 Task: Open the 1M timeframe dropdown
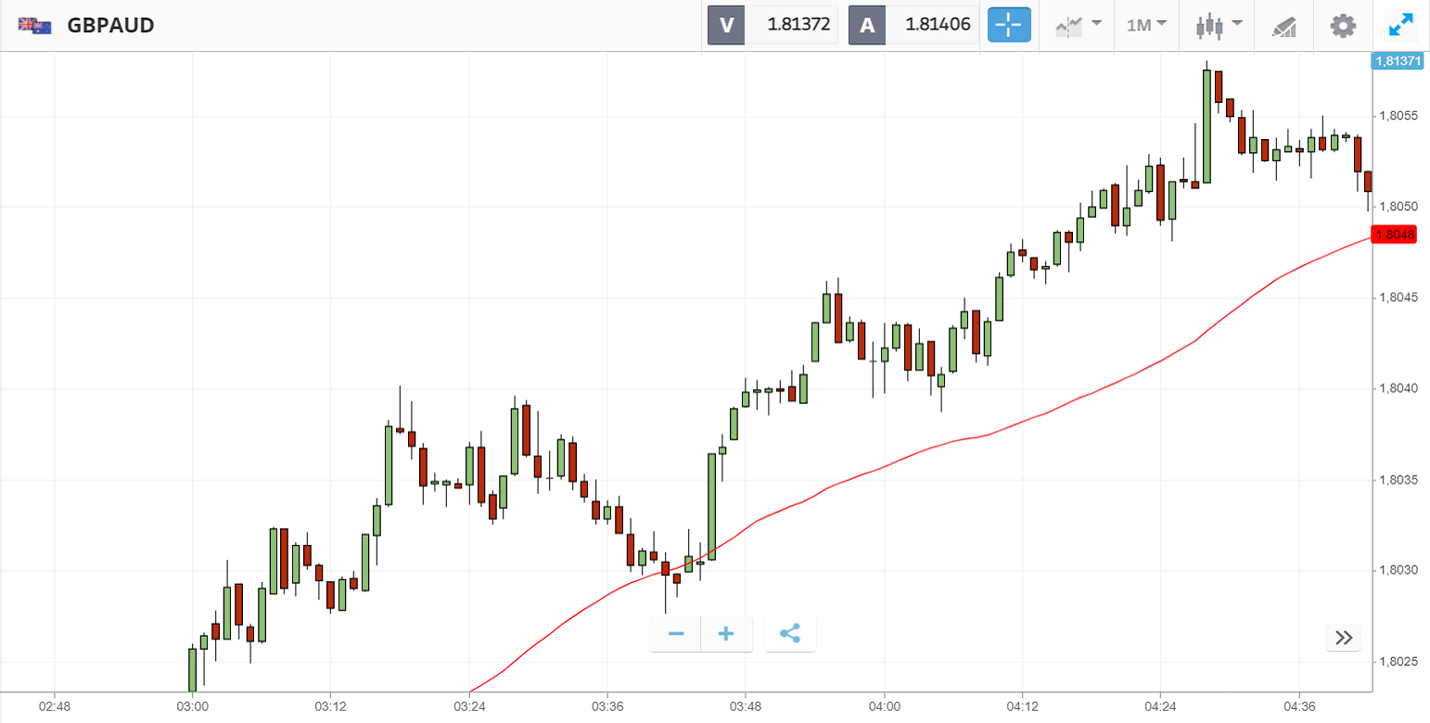click(1146, 25)
